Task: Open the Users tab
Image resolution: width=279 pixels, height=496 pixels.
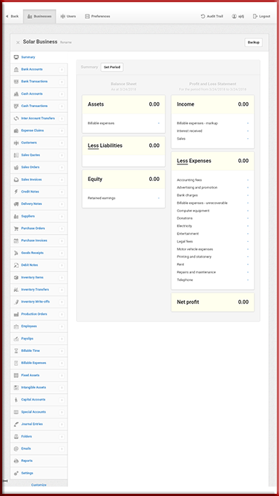Action: pos(68,17)
